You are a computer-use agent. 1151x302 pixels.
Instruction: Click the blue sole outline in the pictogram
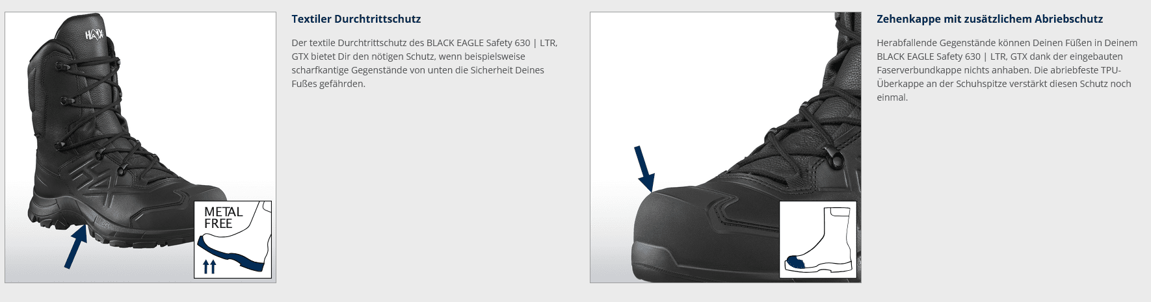click(x=231, y=255)
